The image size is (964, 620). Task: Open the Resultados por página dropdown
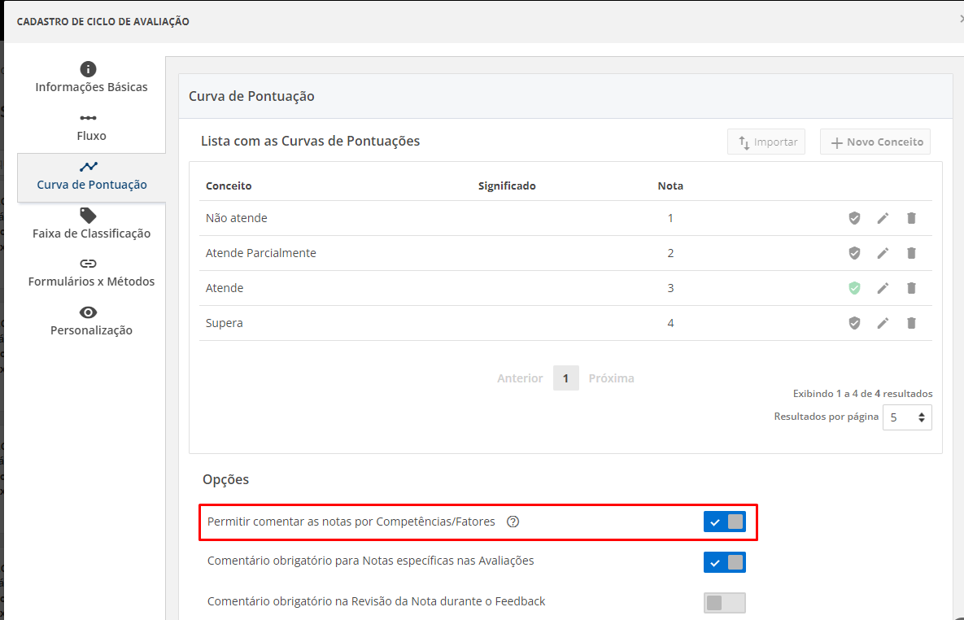907,417
